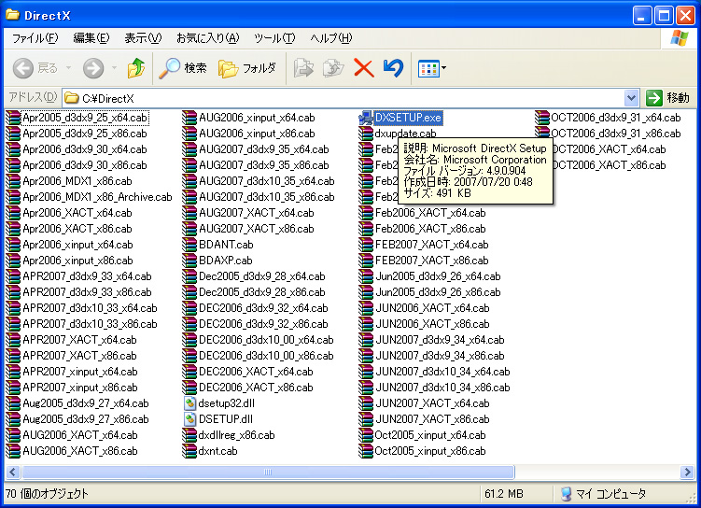Select the dxnt.cab file

pos(217,451)
